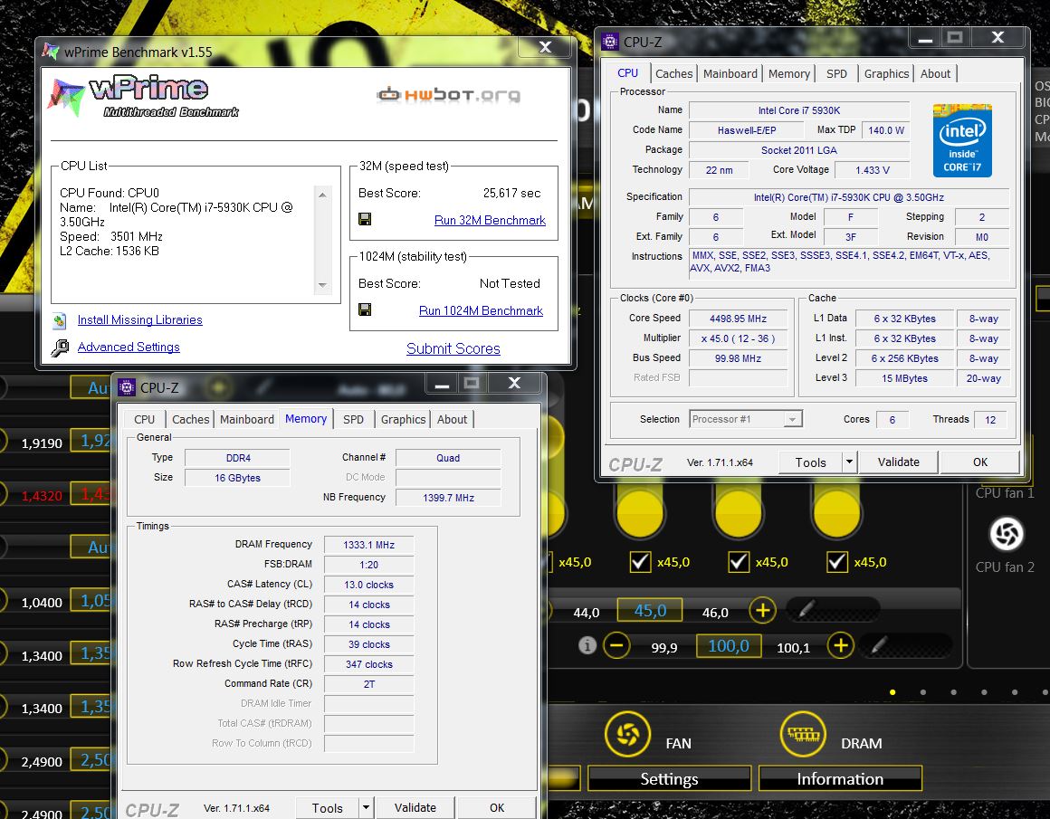This screenshot has height=819, width=1050.
Task: Open Tools dropdown arrow in CPU-Z Memory window
Action: pos(366,807)
